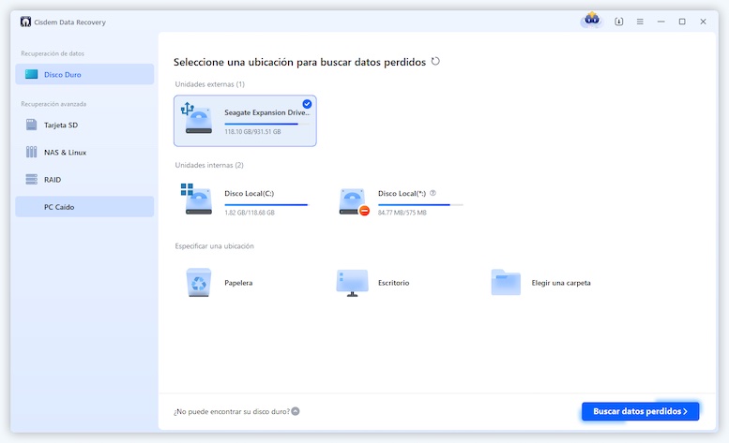The width and height of the screenshot is (729, 443).
Task: Click Especificar una ubicación section header
Action: 214,246
